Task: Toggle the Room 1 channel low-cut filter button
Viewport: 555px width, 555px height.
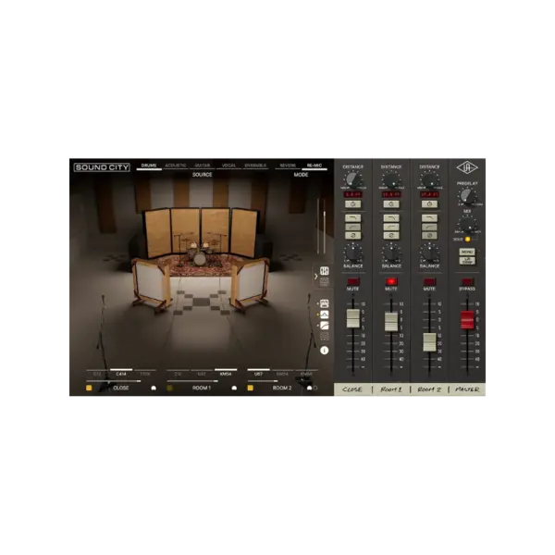Action: (391, 227)
